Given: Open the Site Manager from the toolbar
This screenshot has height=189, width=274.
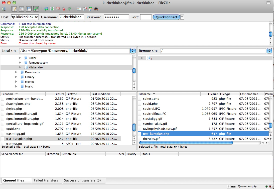Looking at the screenshot, I should [4, 9].
